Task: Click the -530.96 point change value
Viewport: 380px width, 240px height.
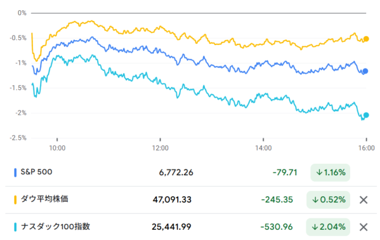Action: pyautogui.click(x=276, y=227)
